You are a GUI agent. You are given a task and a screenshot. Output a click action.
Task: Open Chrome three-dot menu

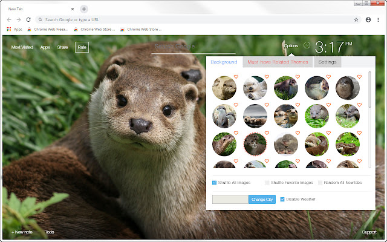click(378, 19)
